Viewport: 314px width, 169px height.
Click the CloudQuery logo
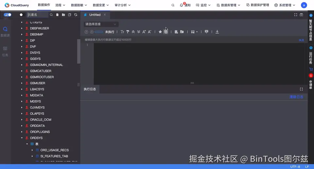coord(17,5)
